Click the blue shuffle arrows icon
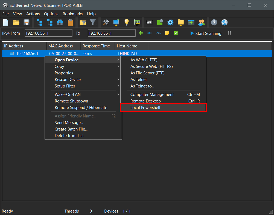This screenshot has width=274, height=215. [x=150, y=33]
